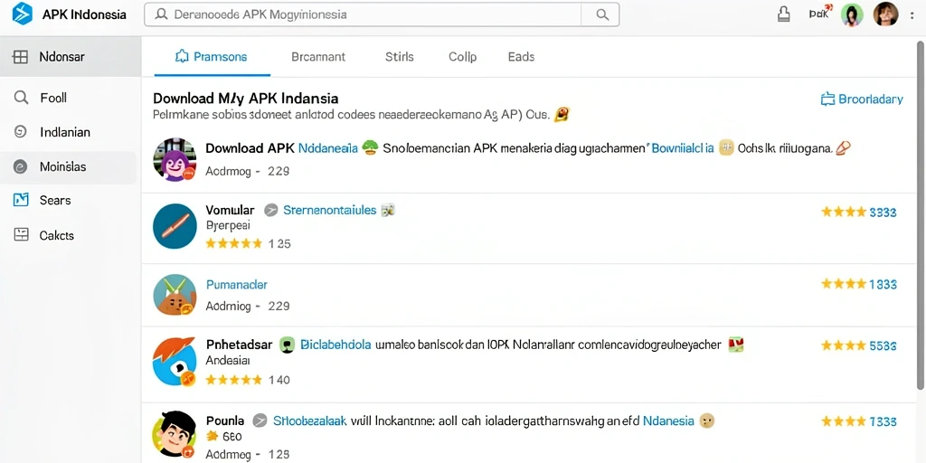The width and height of the screenshot is (926, 463).
Task: Open the three-dot menu at top right
Action: click(x=913, y=16)
